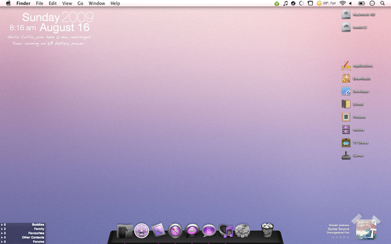This screenshot has width=391, height=244.
Task: Open the Macintosh HD drive icon
Action: (x=346, y=15)
